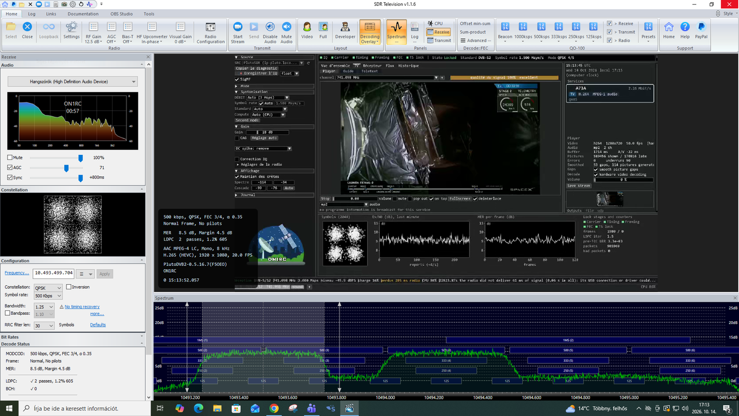Uncheck the AGC checkbox in Audio panel
This screenshot has height=416, width=739.
pyautogui.click(x=10, y=168)
